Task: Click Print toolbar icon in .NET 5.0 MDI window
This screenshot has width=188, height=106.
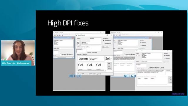Action: pyautogui.click(x=59, y=36)
